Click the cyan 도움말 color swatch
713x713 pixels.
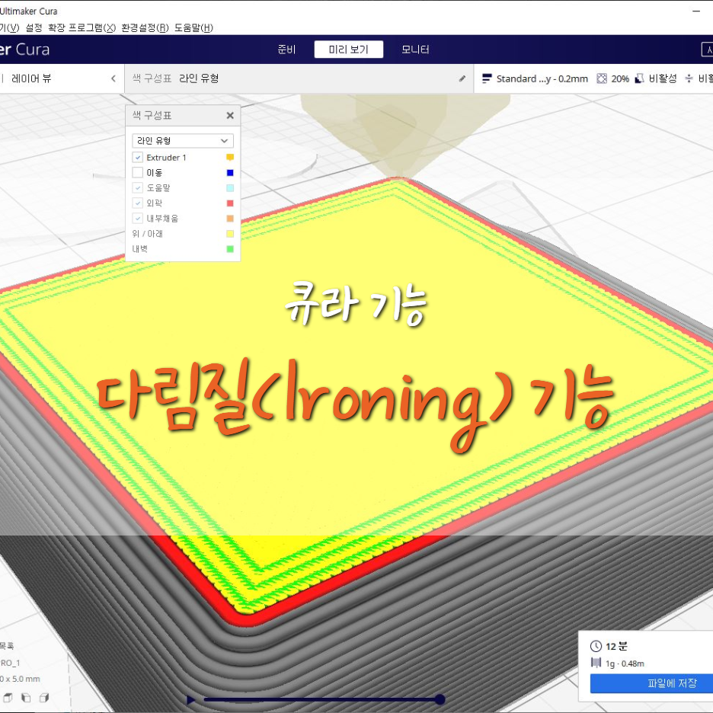click(230, 188)
